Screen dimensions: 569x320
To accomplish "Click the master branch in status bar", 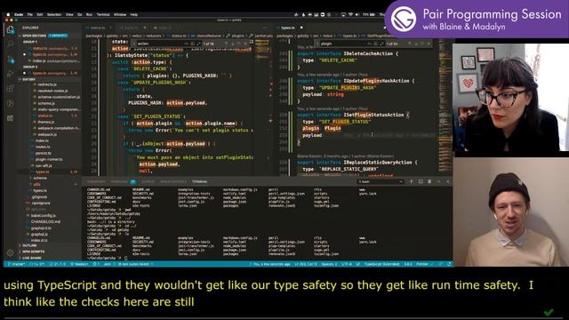I will point(16,264).
